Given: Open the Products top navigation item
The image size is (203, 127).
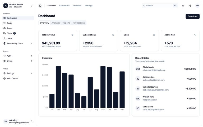Looking at the screenshot, I should click(77, 6).
